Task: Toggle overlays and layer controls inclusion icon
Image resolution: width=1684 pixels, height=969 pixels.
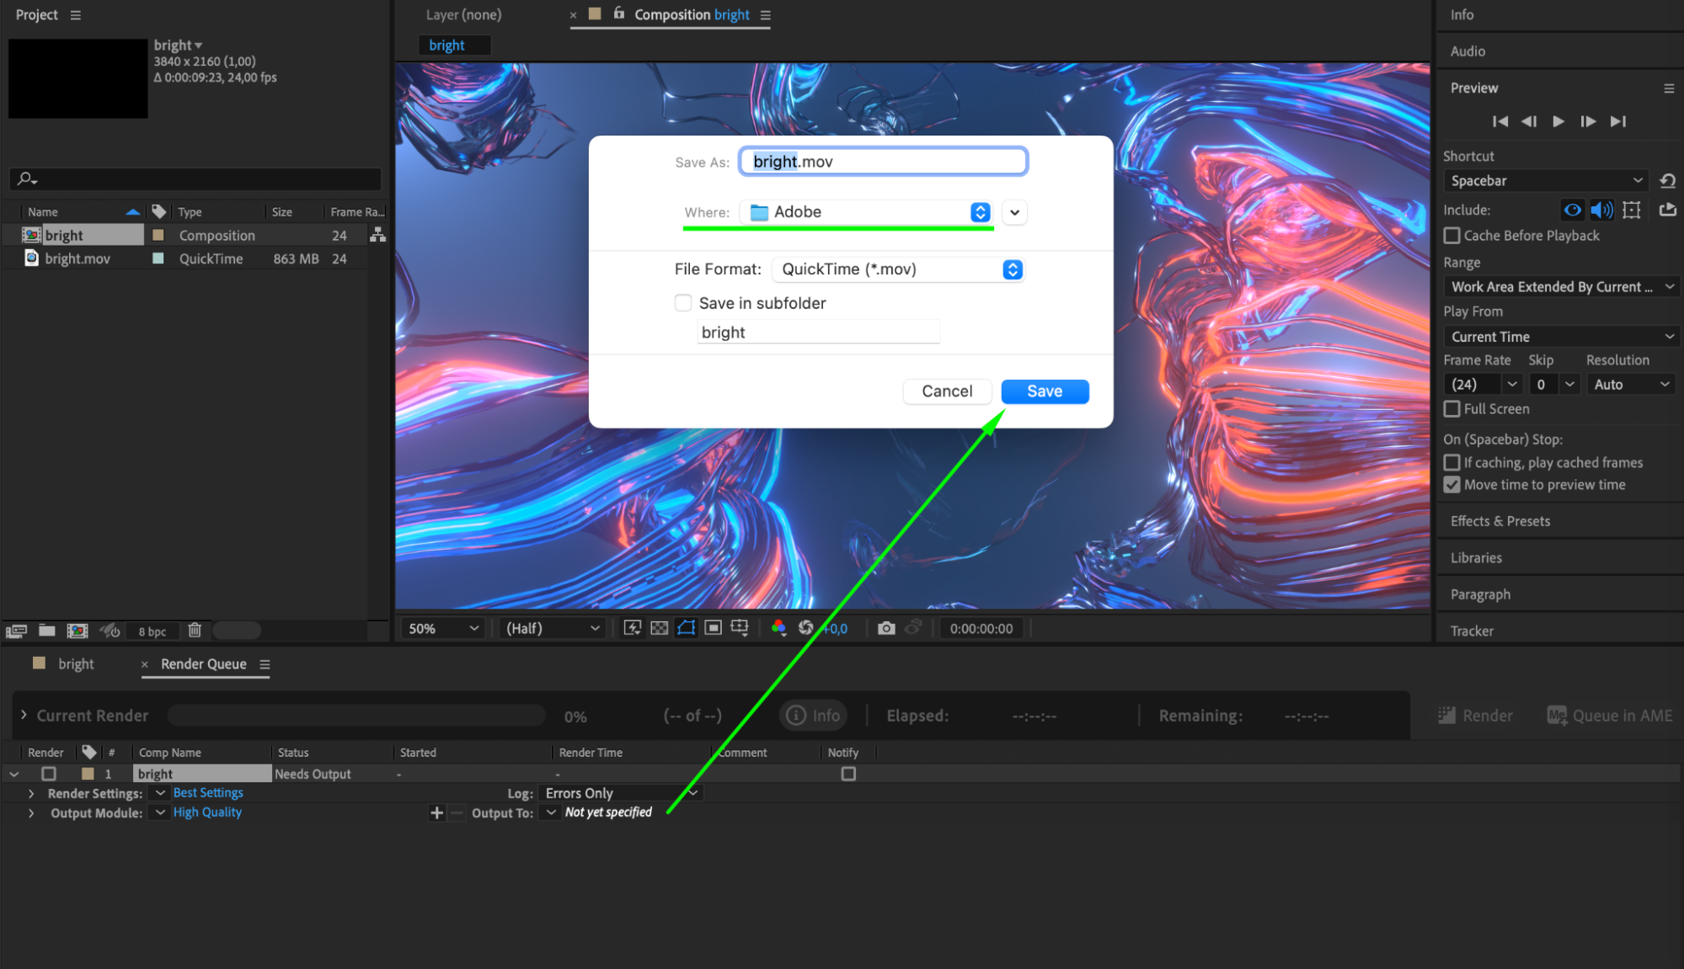Action: tap(1632, 210)
